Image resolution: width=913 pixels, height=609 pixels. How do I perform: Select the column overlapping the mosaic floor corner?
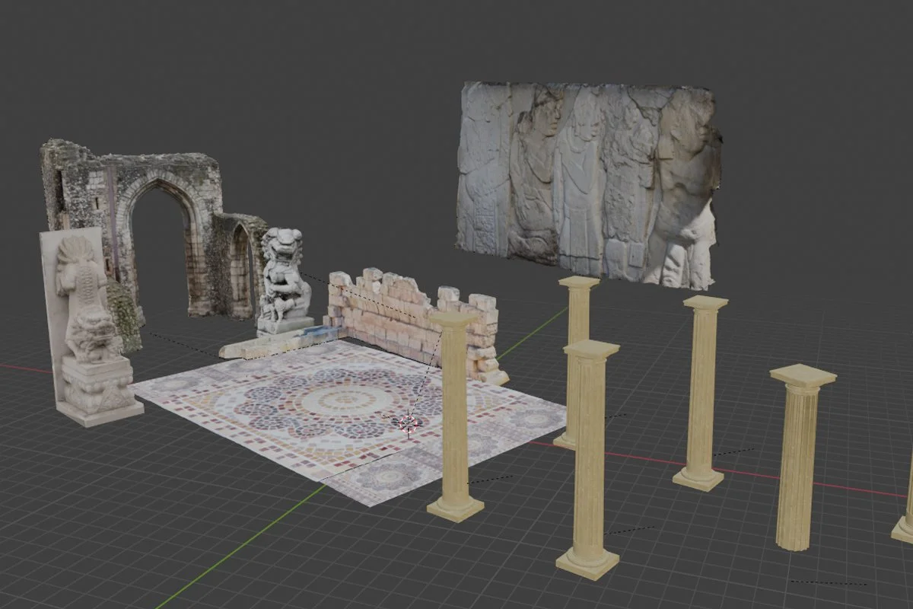pyautogui.click(x=455, y=415)
